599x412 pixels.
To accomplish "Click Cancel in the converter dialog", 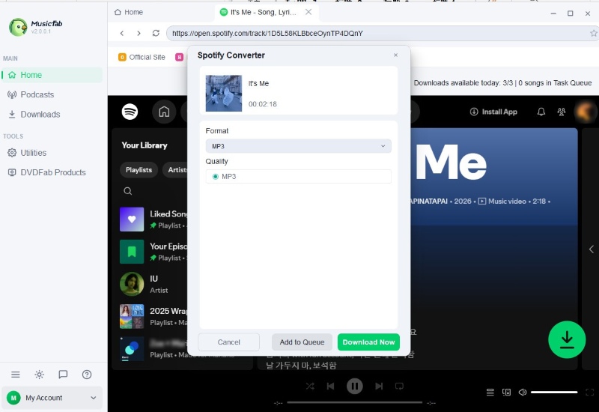I will click(229, 342).
